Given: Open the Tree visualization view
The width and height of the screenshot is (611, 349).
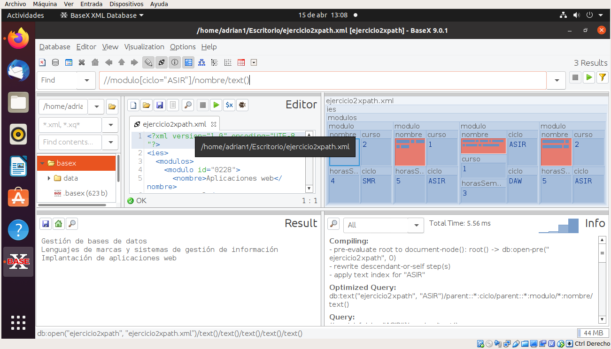Looking at the screenshot, I should [201, 62].
